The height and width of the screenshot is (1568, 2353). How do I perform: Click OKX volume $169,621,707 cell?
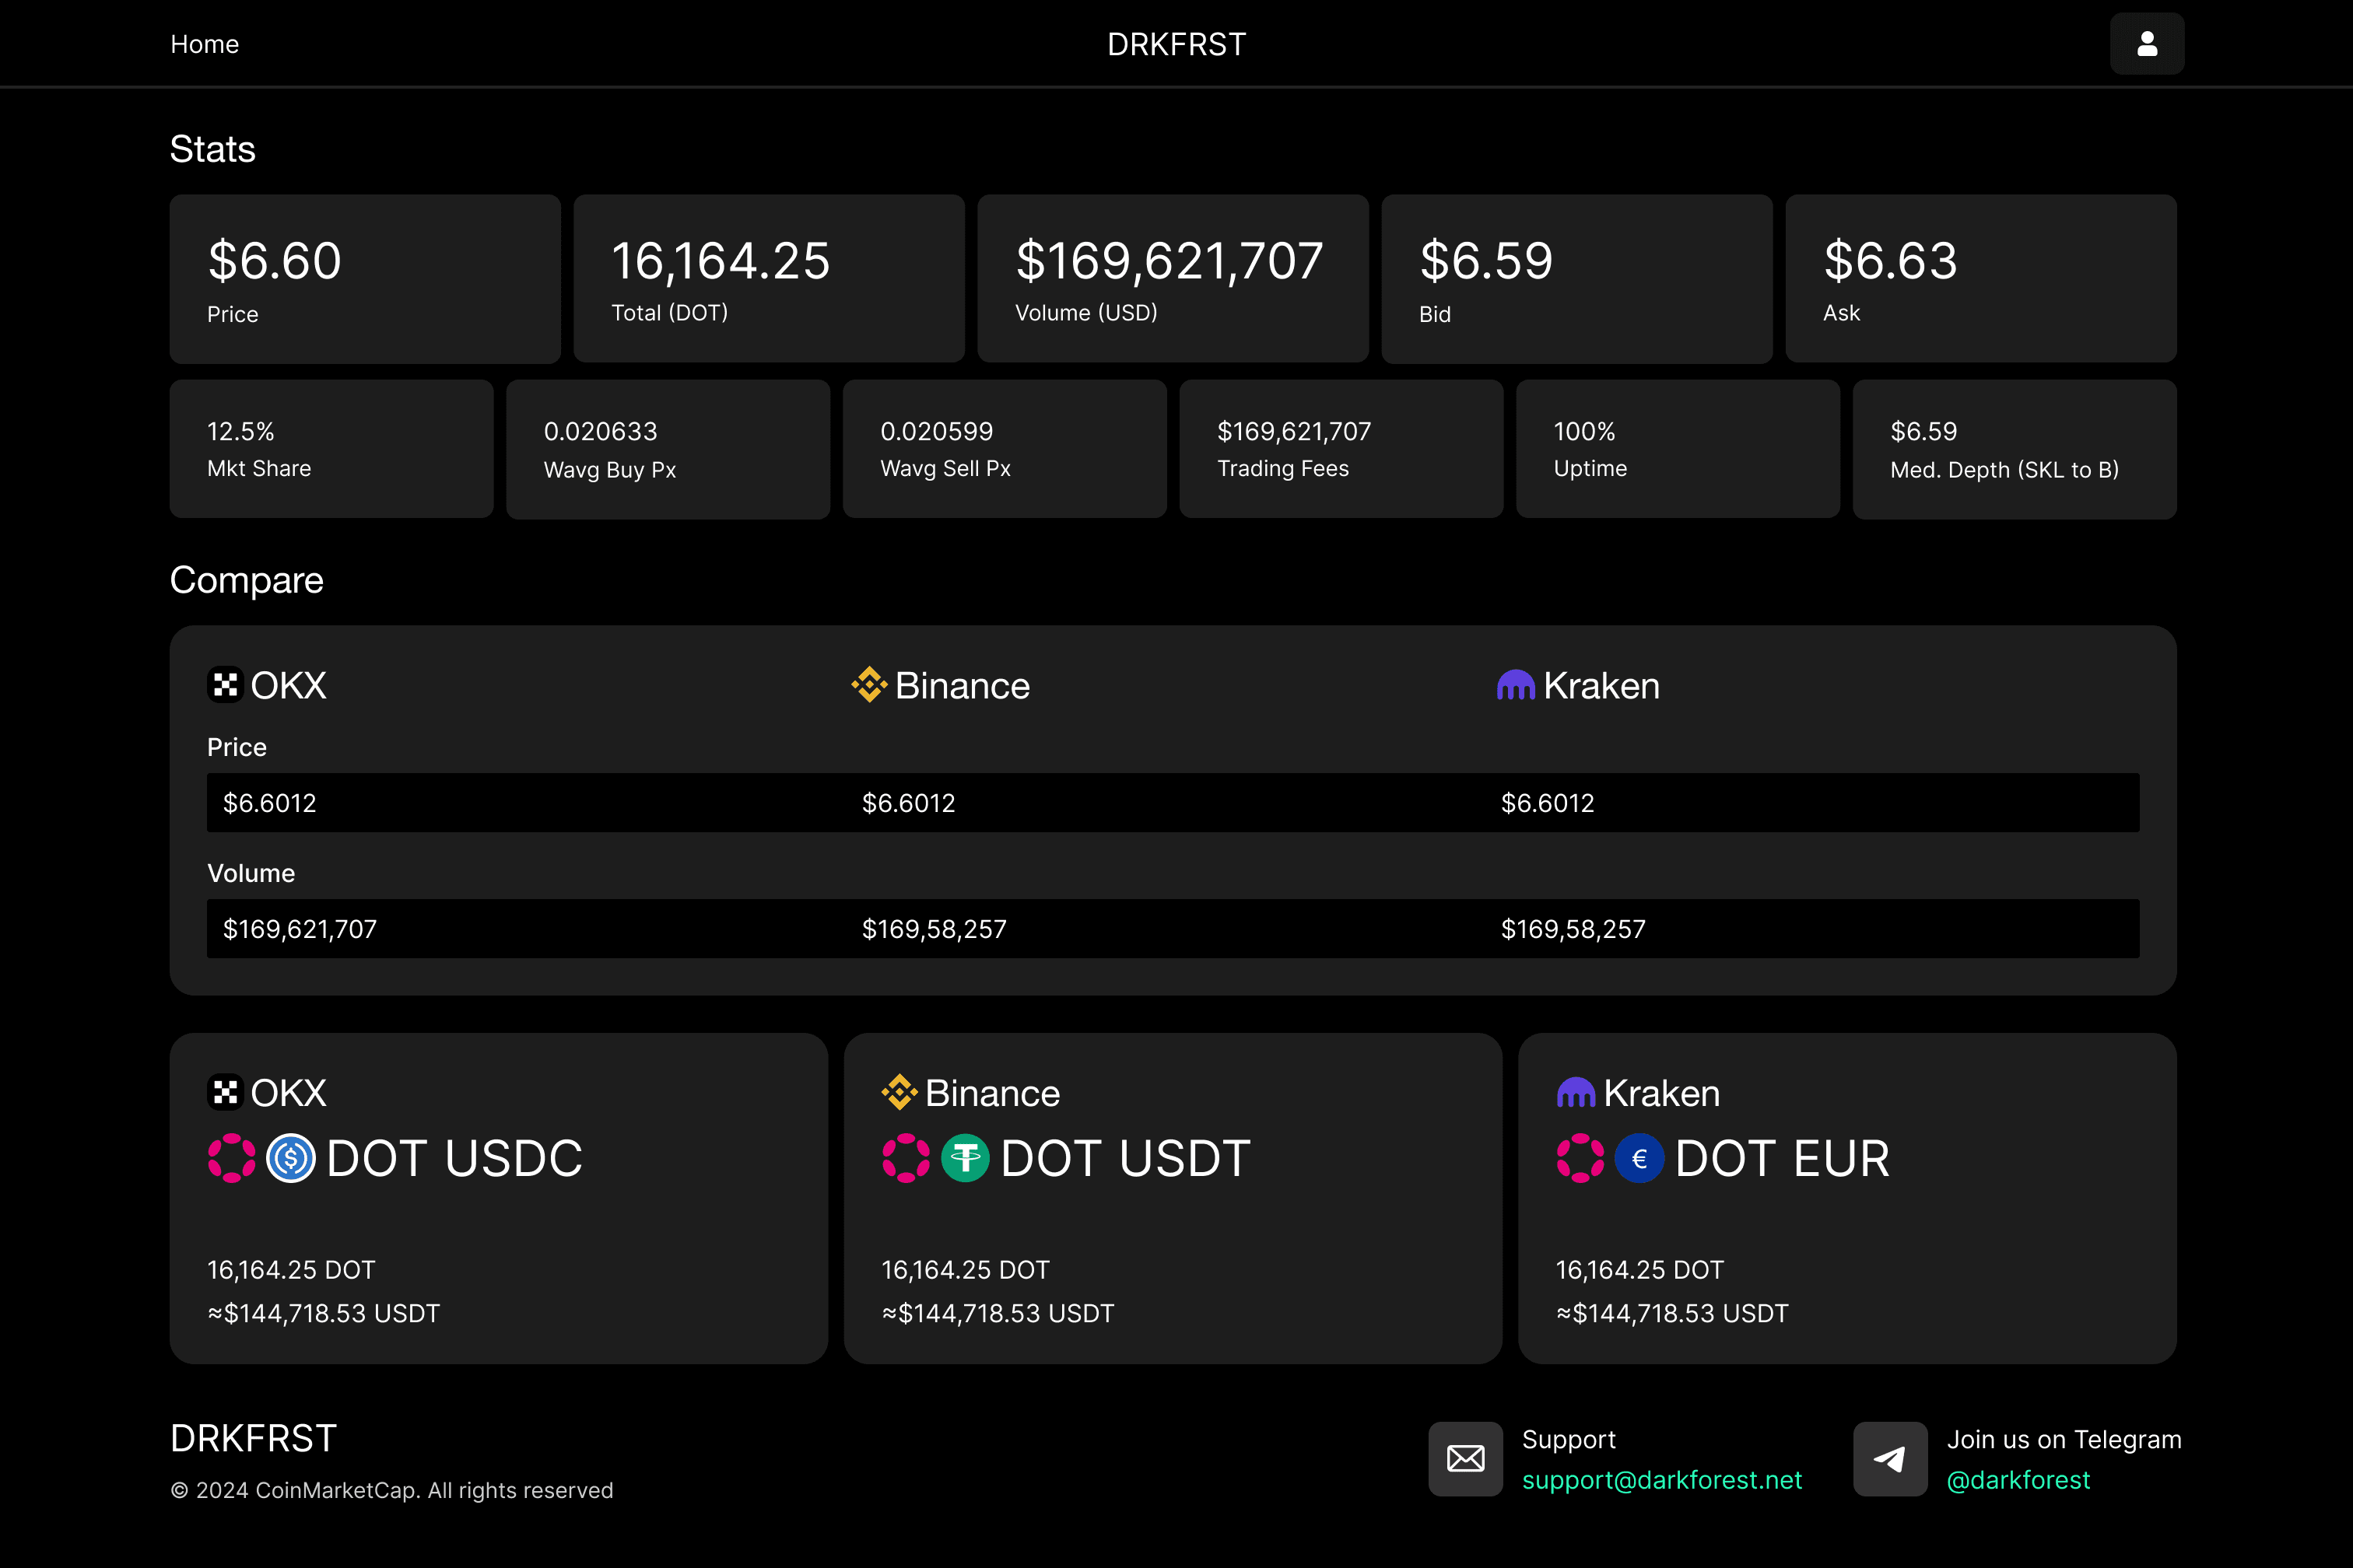300,929
